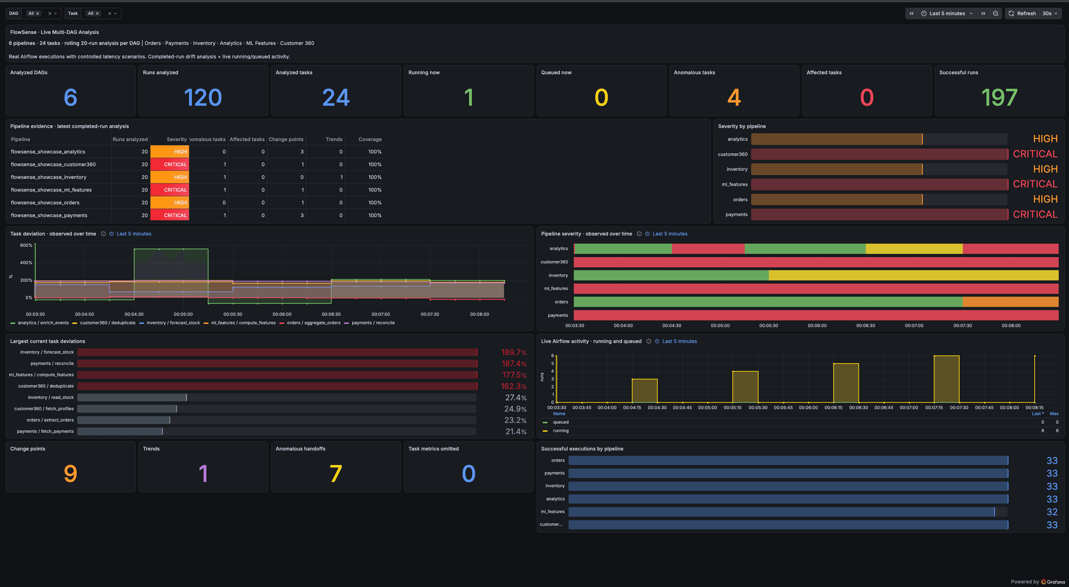Shift time range forward with double-right arrows
Image resolution: width=1069 pixels, height=587 pixels.
tap(983, 13)
